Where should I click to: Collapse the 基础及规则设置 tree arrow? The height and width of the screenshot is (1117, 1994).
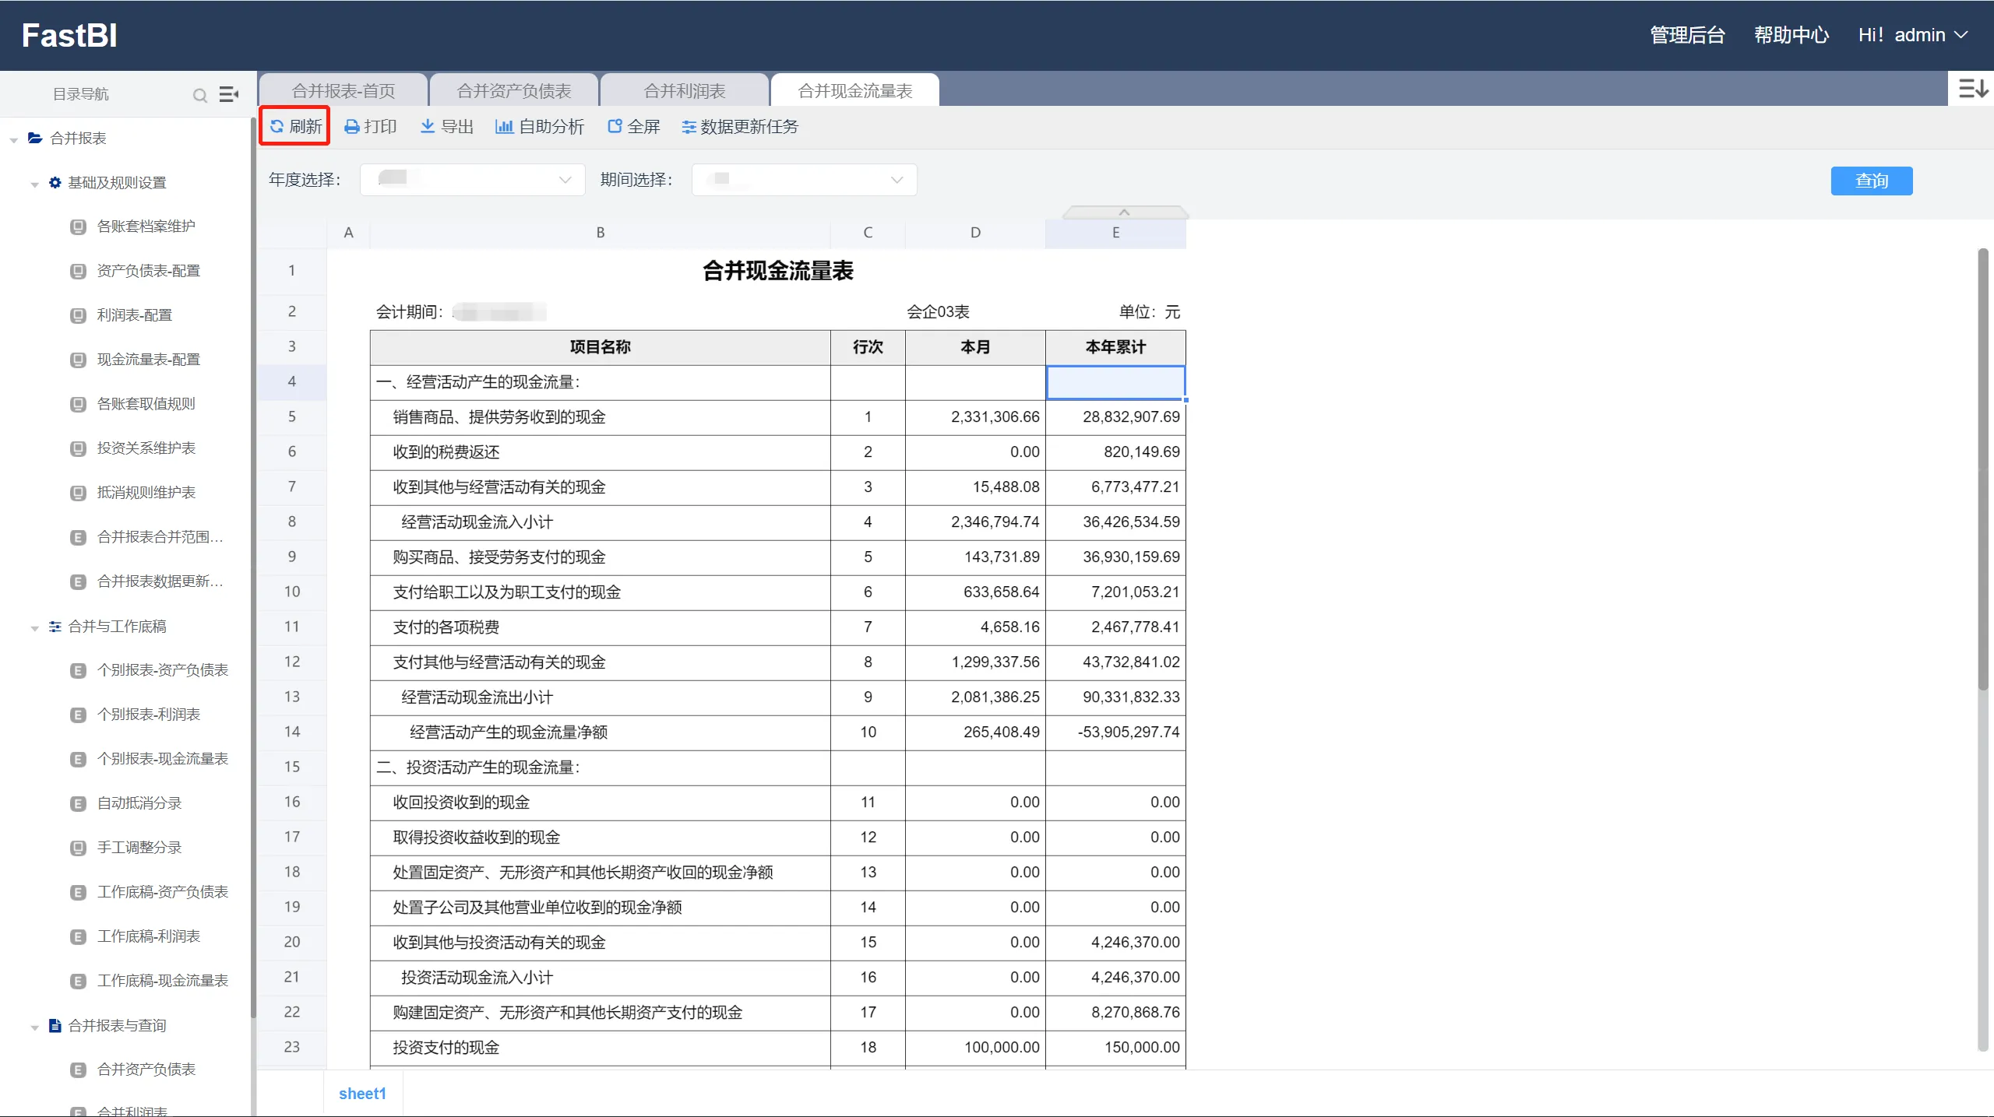(34, 184)
